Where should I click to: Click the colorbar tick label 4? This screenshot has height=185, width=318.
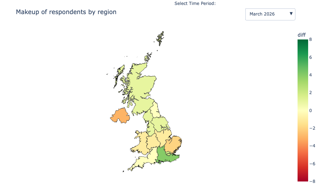311,75
